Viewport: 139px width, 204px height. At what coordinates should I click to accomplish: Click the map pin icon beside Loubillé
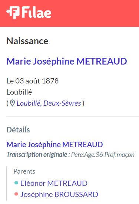(12, 103)
